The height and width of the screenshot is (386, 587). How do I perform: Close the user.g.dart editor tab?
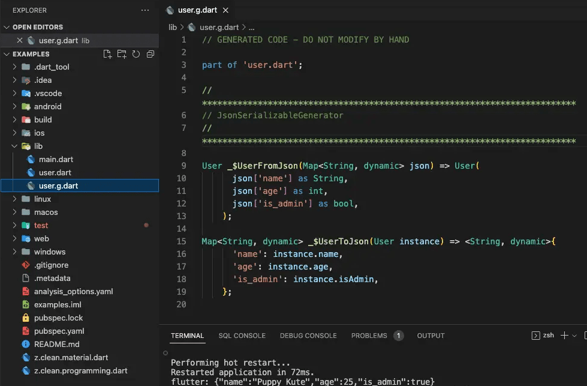(x=225, y=10)
